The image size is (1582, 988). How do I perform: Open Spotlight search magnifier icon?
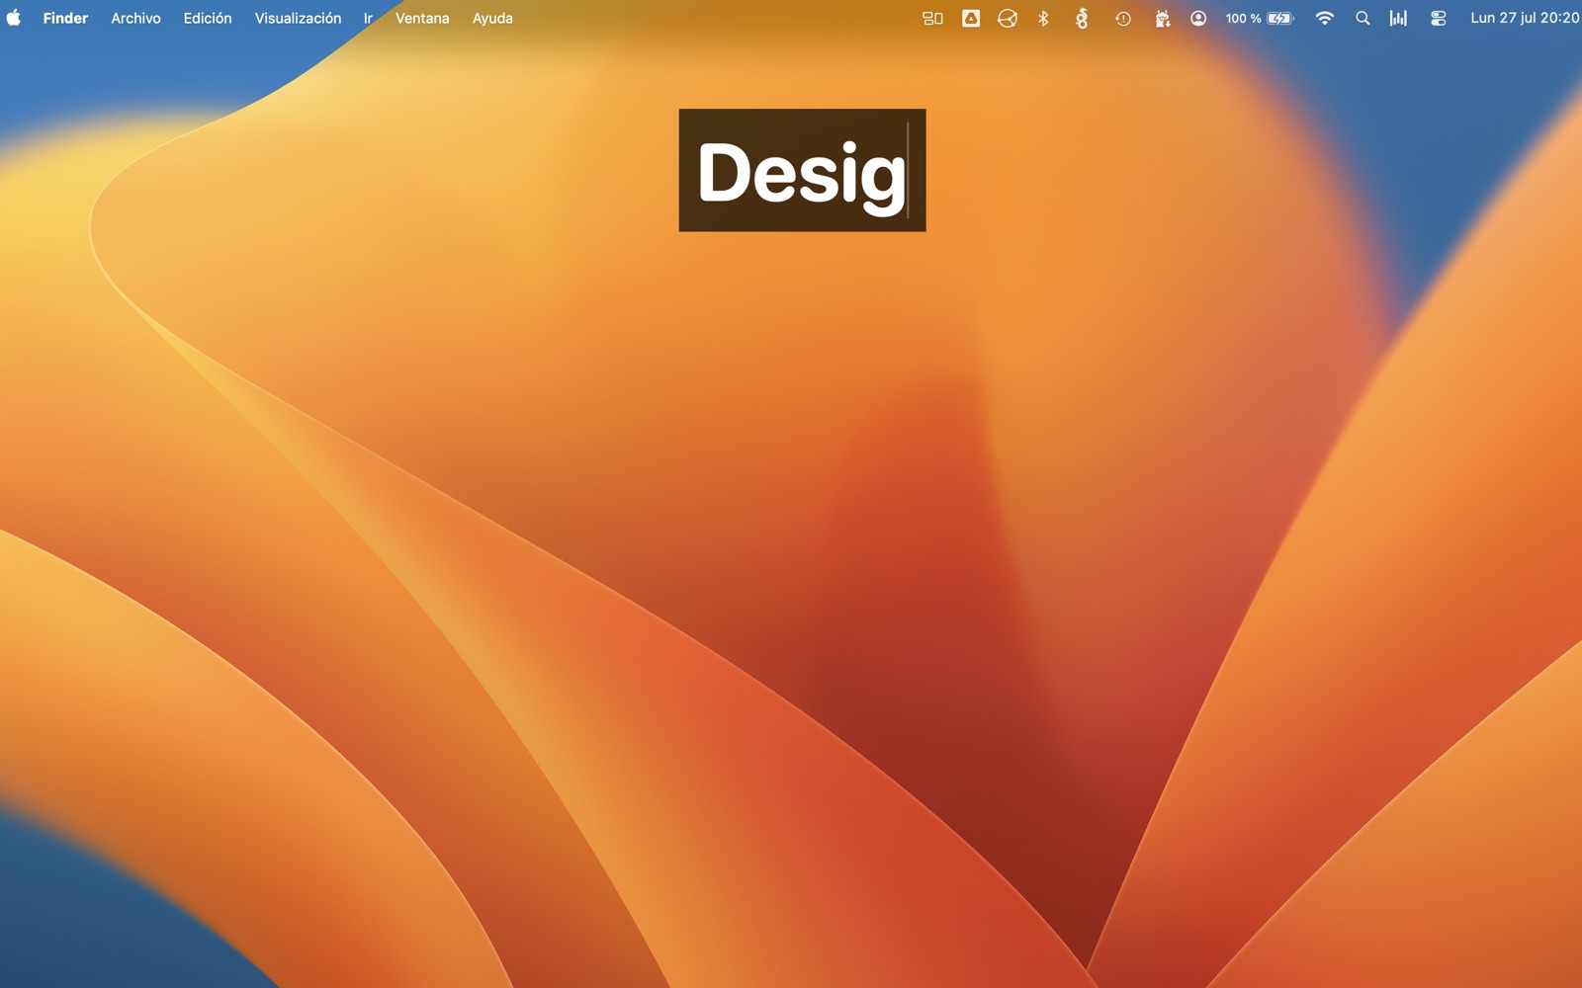pos(1362,18)
